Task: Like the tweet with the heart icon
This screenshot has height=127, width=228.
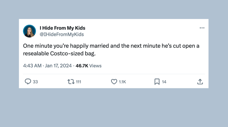Action: (x=114, y=82)
